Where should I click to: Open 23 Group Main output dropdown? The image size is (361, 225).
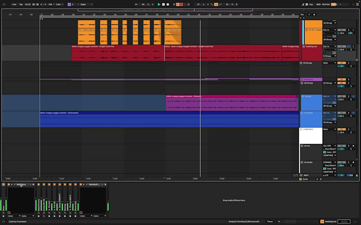330,63
